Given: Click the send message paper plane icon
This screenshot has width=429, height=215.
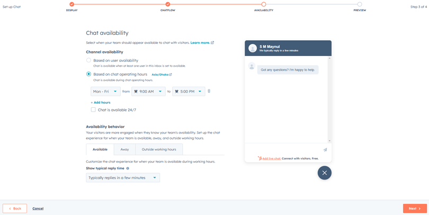Looking at the screenshot, I should (x=325, y=150).
